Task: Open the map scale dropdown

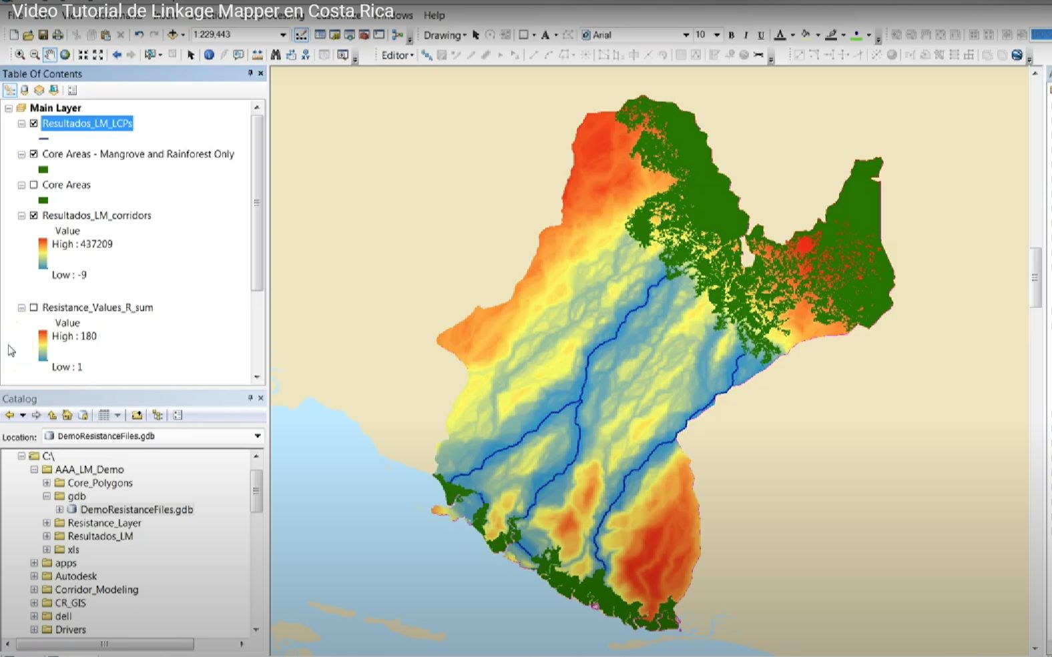Action: tap(283, 35)
